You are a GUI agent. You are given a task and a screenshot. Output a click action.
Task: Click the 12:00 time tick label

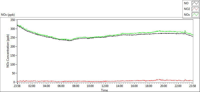tap(105, 86)
